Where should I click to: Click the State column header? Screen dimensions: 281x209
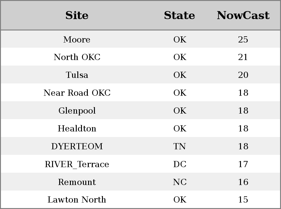180,15
